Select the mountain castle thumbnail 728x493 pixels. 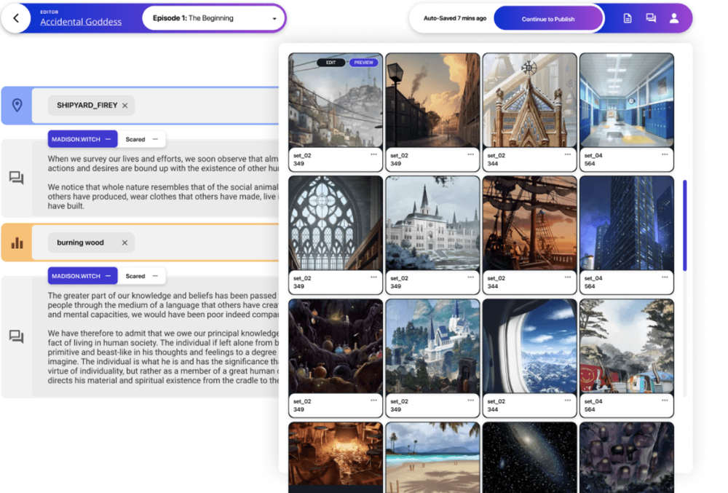[432, 347]
